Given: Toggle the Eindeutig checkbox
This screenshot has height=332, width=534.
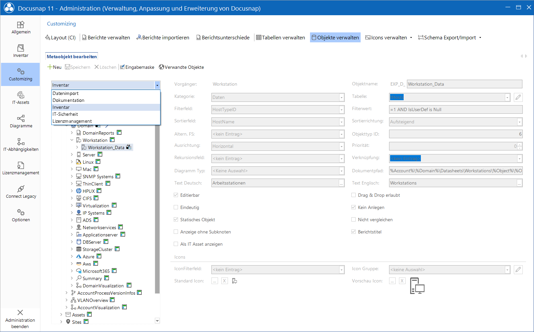Looking at the screenshot, I should (176, 207).
